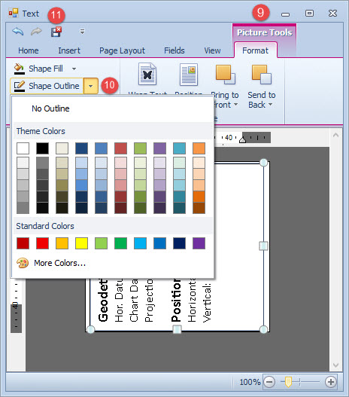The height and width of the screenshot is (397, 349).
Task: Click the Shape Outline pencil button
Action: click(47, 86)
